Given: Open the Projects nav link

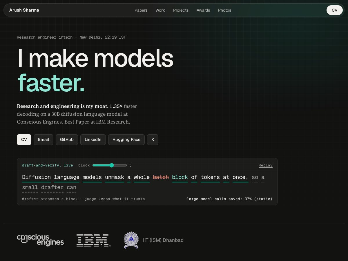Looking at the screenshot, I should pyautogui.click(x=181, y=10).
